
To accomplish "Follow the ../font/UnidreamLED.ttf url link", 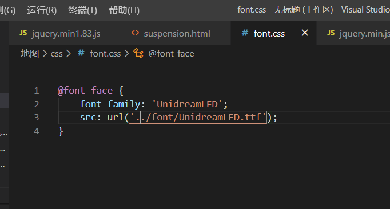I will pos(198,117).
